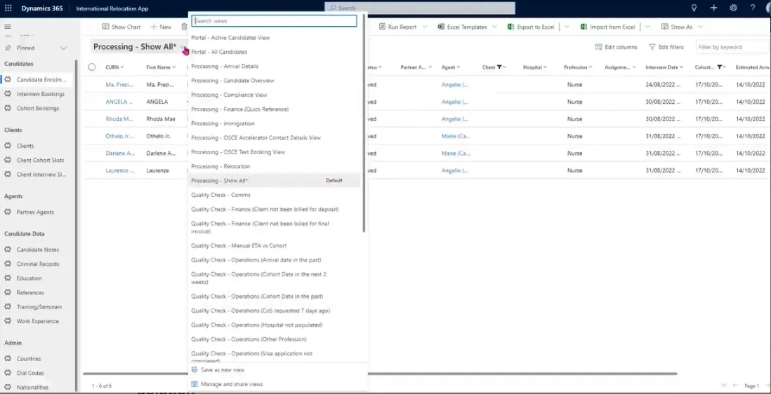Screen dimensions: 771x394
Task: Open Marie agent link in Othelo row
Action: 455,136
